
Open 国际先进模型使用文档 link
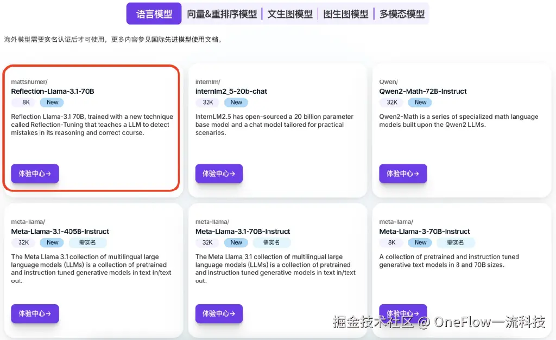(185, 39)
